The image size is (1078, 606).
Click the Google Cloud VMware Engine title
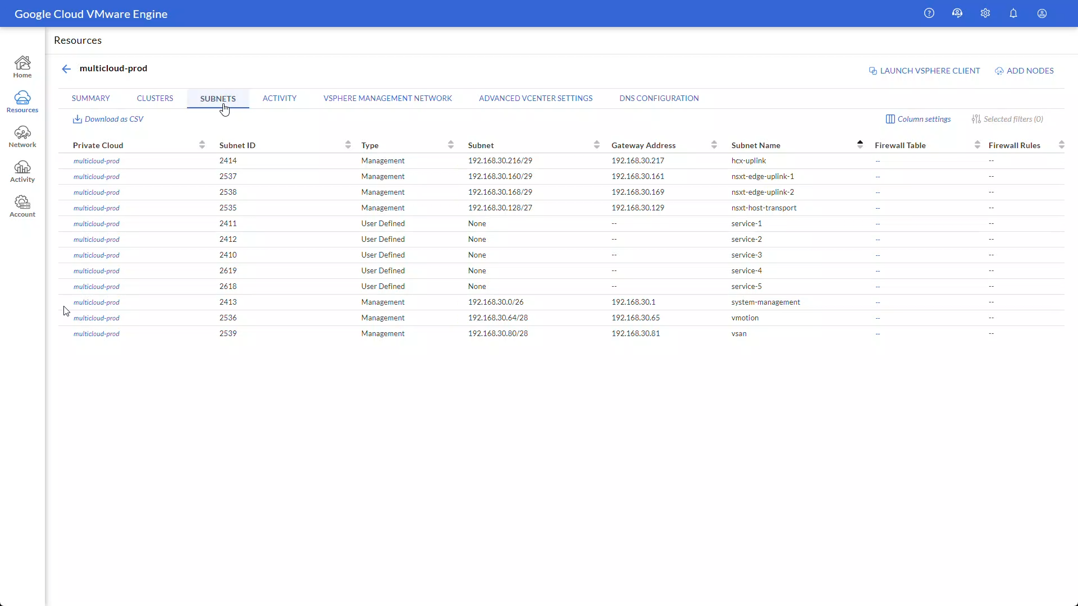(x=91, y=14)
